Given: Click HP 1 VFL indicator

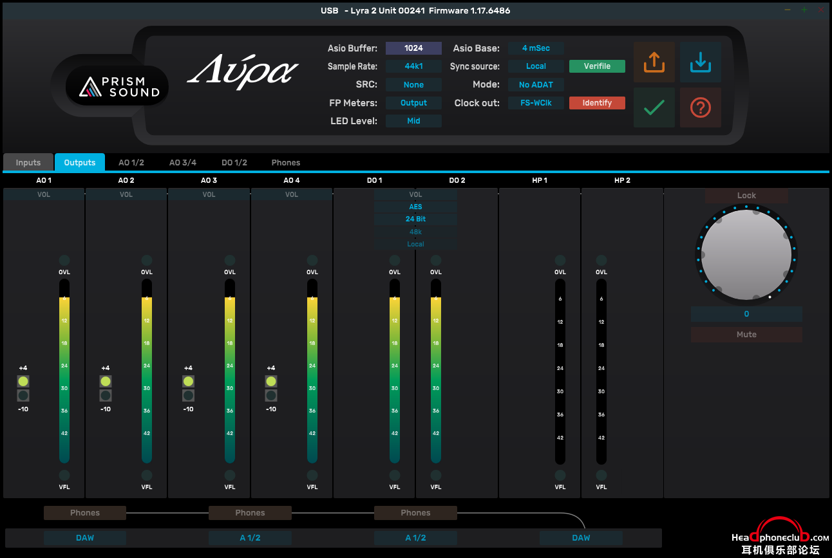Looking at the screenshot, I should [x=560, y=476].
